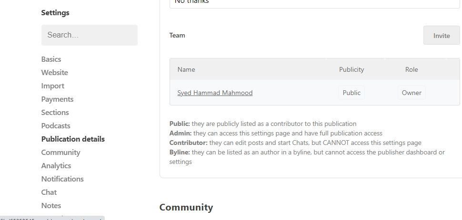Select Import in the sidebar
Viewport: 462px width, 220px height.
point(52,86)
